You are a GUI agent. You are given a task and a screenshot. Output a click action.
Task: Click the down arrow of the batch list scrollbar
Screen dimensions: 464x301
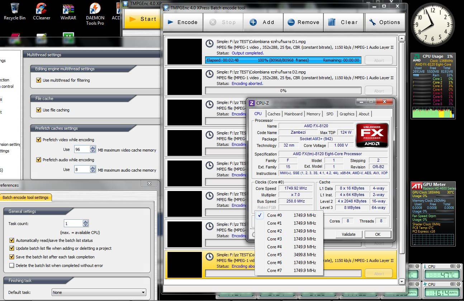tap(402, 282)
